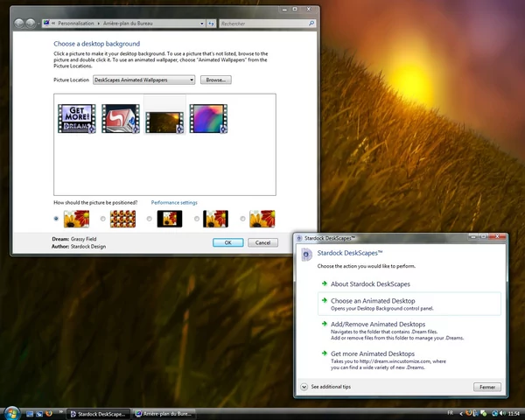Viewport: 525px width, 420px height.
Task: Close the Stardock DeskScapes dialog
Action: [x=498, y=236]
